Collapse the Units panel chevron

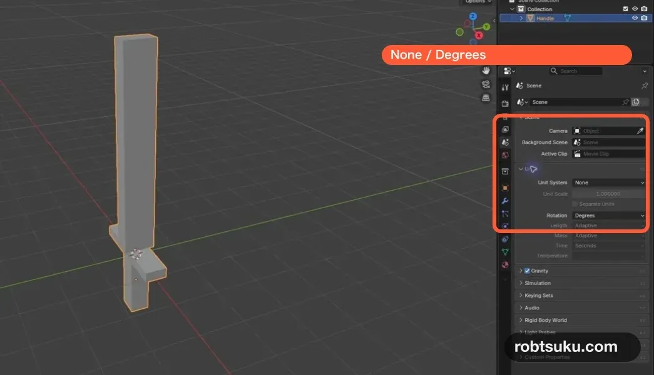pyautogui.click(x=521, y=169)
